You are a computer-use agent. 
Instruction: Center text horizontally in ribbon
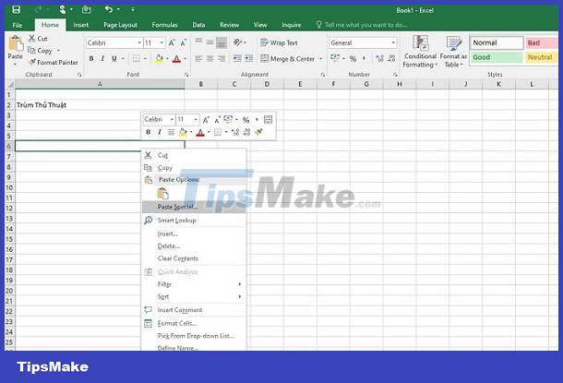click(210, 58)
